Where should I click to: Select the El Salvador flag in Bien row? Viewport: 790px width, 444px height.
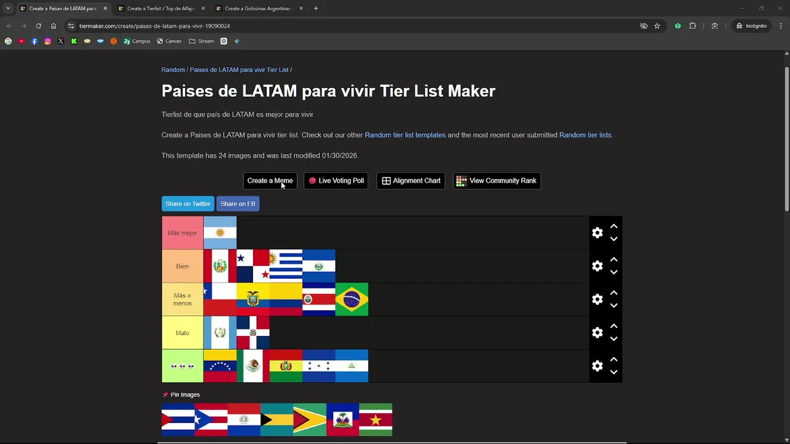pos(319,266)
